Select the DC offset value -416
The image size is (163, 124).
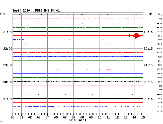tap(159, 111)
